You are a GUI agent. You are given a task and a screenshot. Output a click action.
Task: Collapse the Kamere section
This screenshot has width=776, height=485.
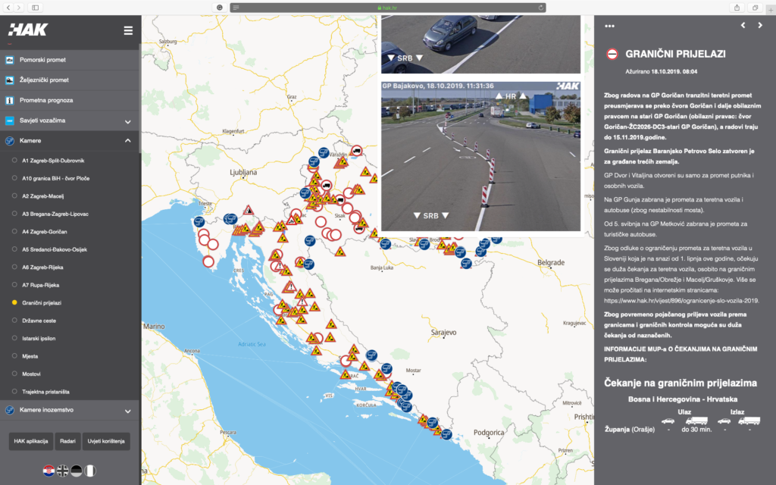click(x=127, y=141)
